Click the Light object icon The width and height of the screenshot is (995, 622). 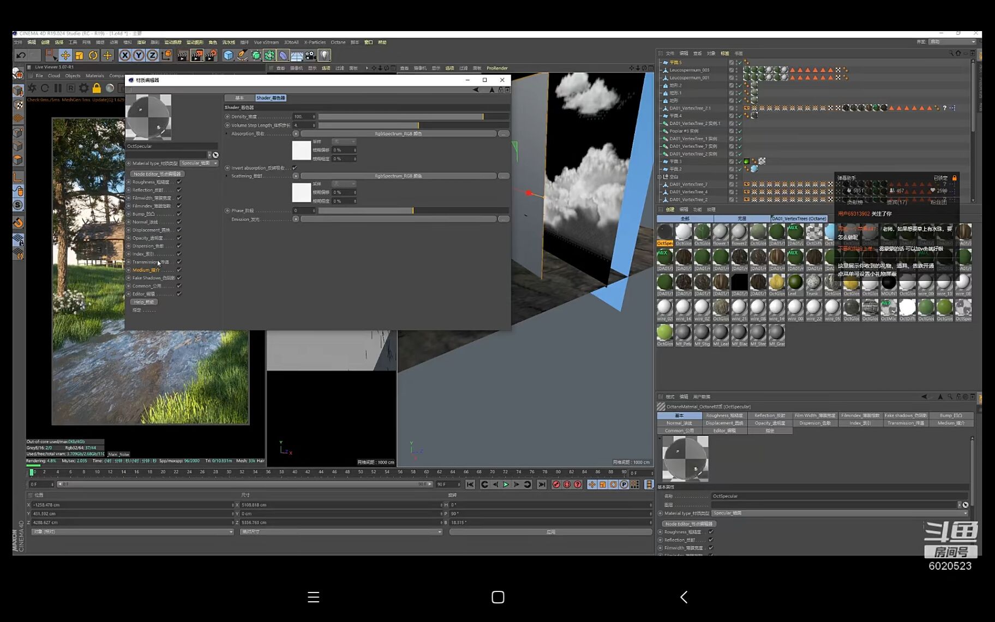coord(325,55)
